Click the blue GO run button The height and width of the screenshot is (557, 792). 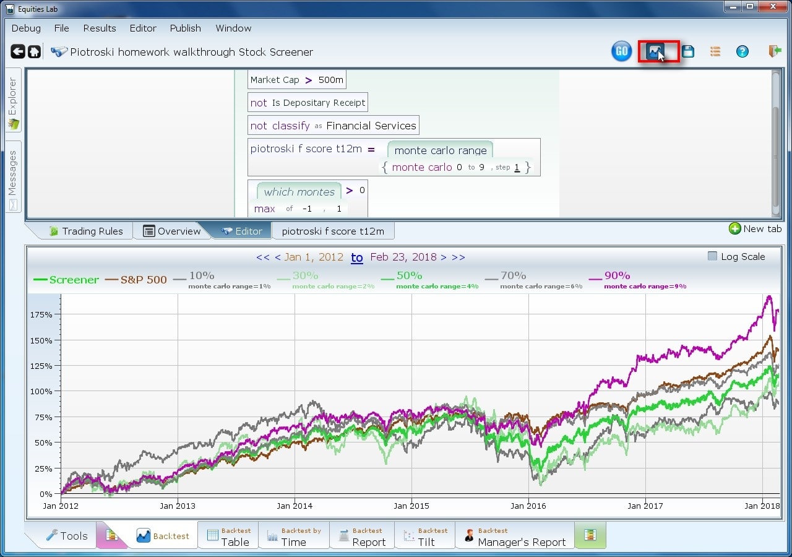tap(621, 51)
